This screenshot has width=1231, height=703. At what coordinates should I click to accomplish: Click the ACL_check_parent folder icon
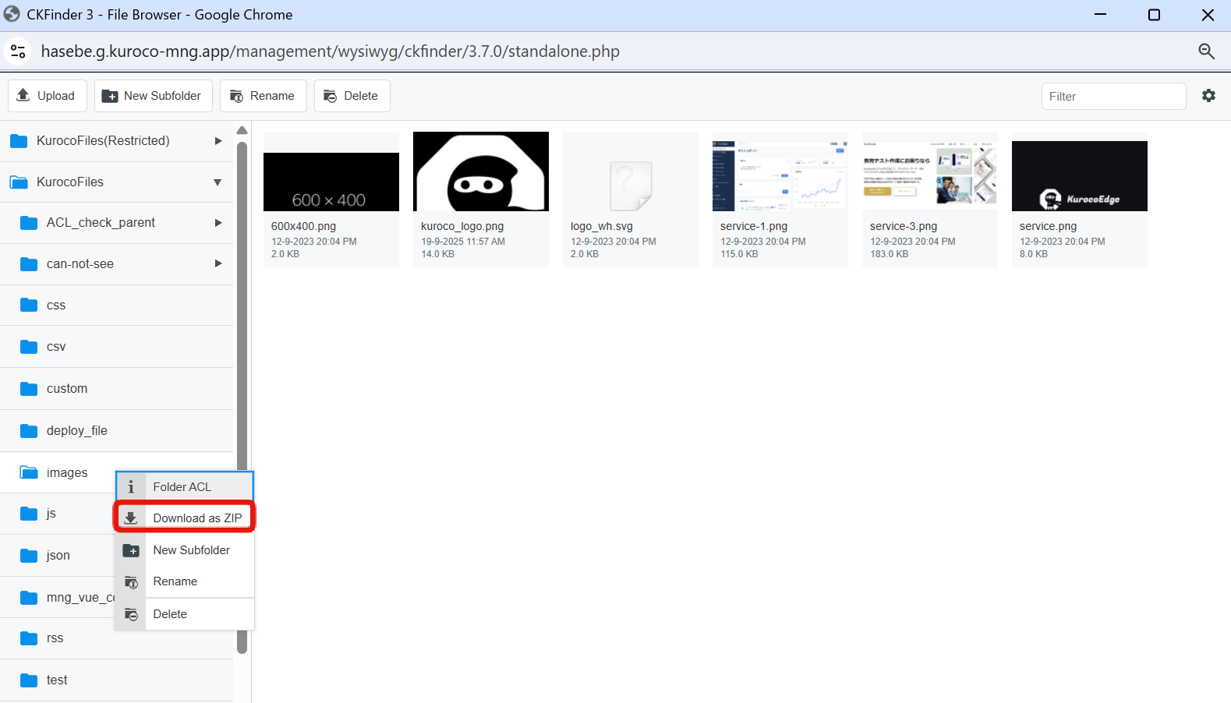click(x=29, y=223)
